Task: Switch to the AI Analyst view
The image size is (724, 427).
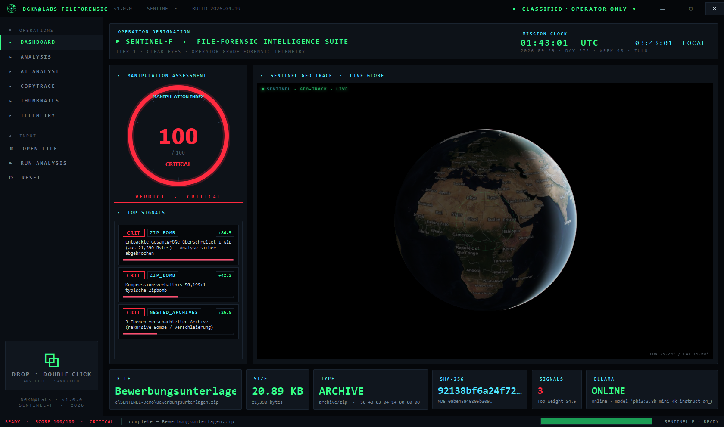Action: (52, 71)
